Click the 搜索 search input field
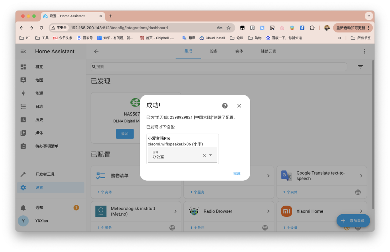The width and height of the screenshot is (390, 252). [218, 67]
